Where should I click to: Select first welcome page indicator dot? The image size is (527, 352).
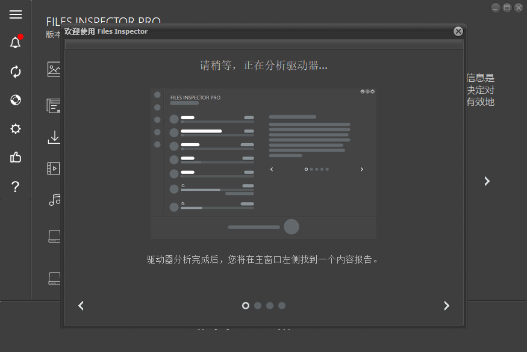tap(246, 306)
